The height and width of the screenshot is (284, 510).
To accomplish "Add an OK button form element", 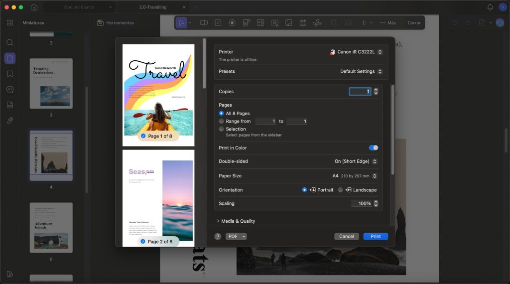I will tap(275, 23).
